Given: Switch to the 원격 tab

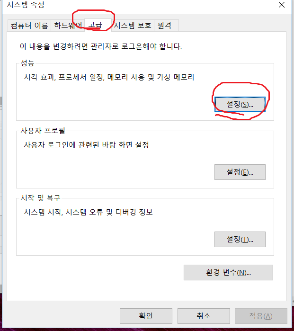Looking at the screenshot, I should (x=167, y=26).
